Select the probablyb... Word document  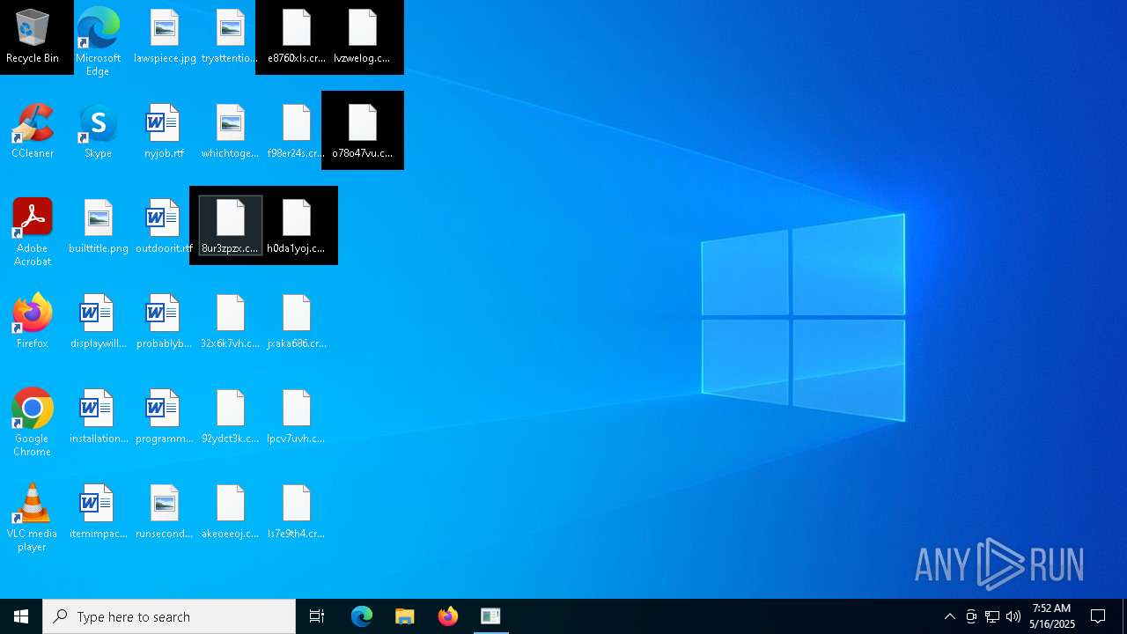point(165,322)
